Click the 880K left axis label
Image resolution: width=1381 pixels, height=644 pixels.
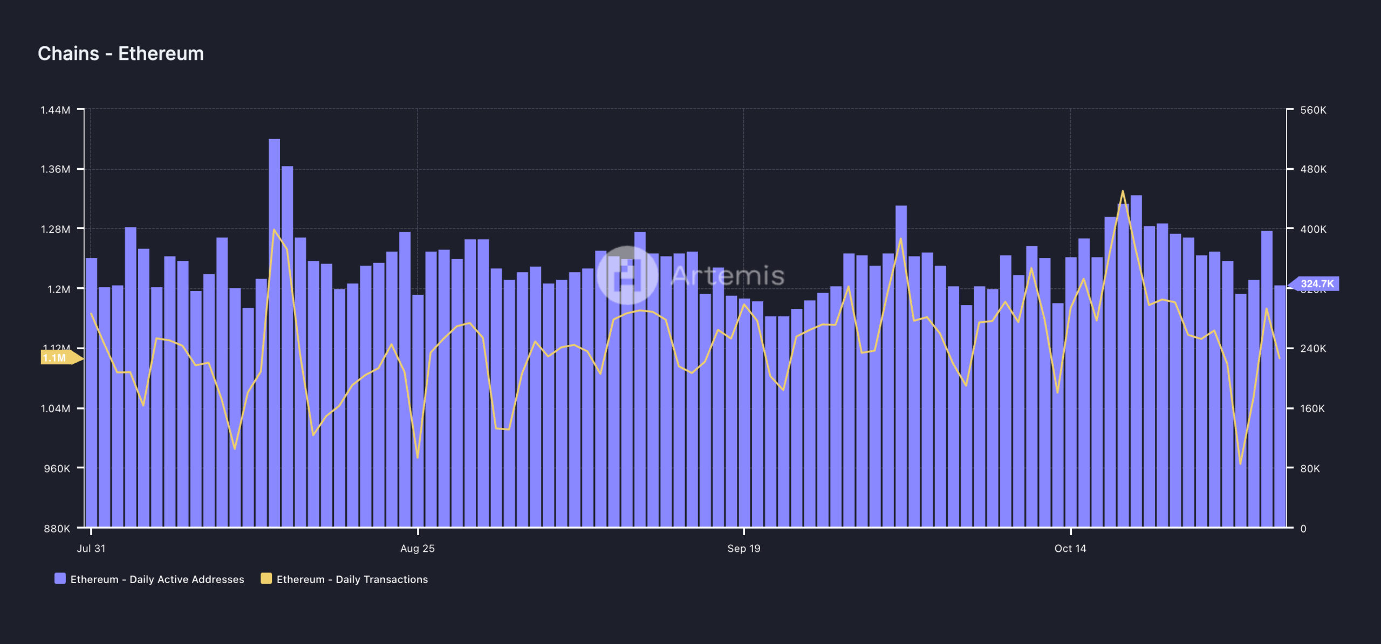click(57, 529)
